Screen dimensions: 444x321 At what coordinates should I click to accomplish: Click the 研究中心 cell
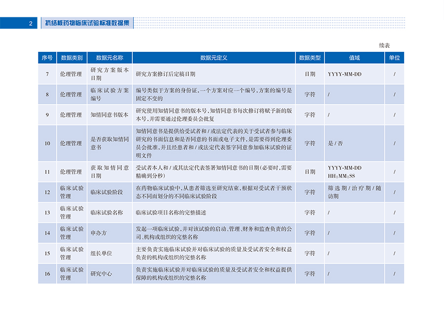pos(110,274)
